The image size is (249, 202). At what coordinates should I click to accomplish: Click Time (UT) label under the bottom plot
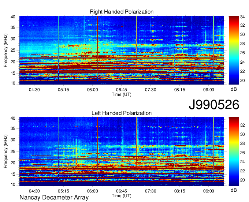[x=122, y=196]
